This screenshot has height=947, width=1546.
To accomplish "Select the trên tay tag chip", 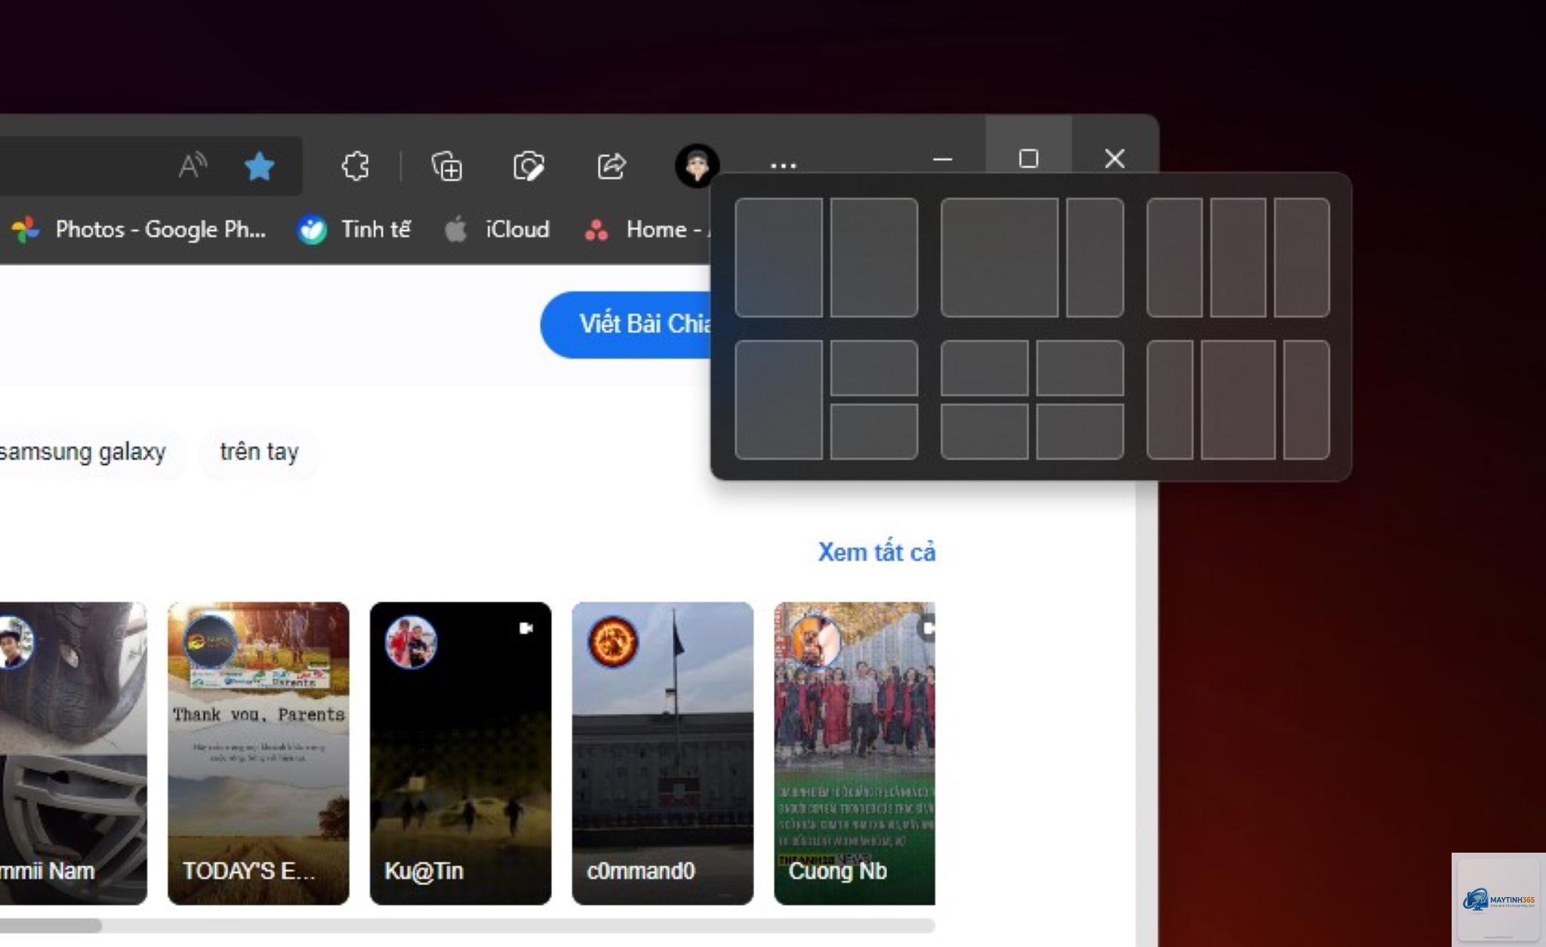I will click(259, 452).
